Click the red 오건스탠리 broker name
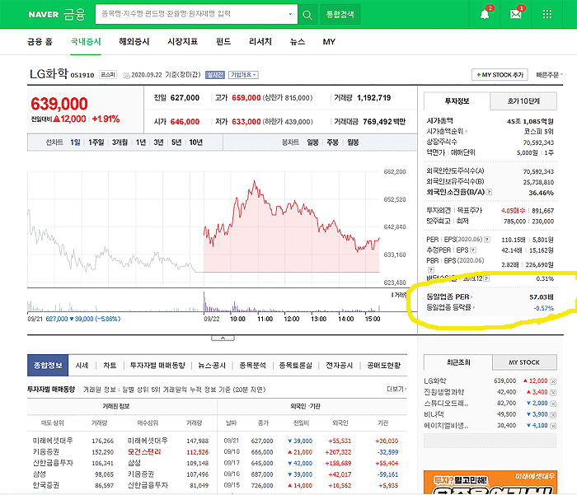This screenshot has height=495, width=577. (144, 452)
